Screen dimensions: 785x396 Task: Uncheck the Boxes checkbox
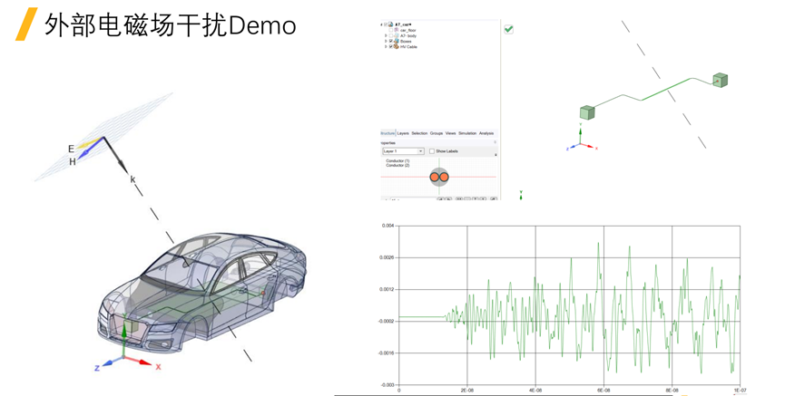pos(391,41)
